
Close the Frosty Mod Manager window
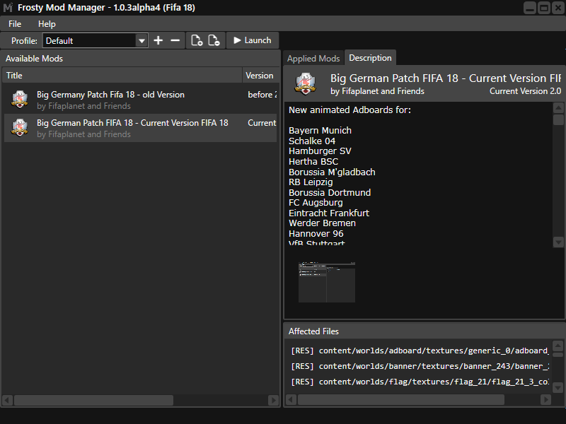[558, 8]
